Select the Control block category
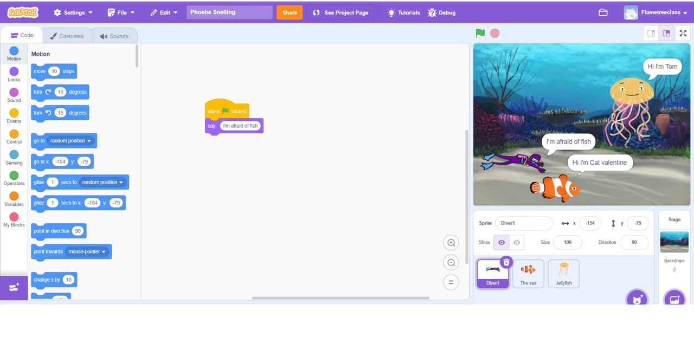 [14, 137]
